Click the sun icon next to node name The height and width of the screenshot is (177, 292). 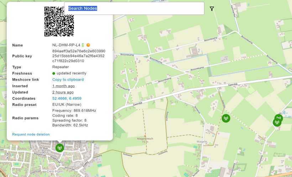click(88, 45)
